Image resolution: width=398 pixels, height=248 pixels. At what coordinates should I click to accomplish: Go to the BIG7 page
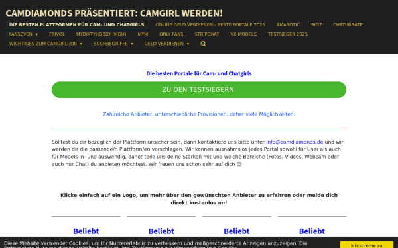click(316, 25)
